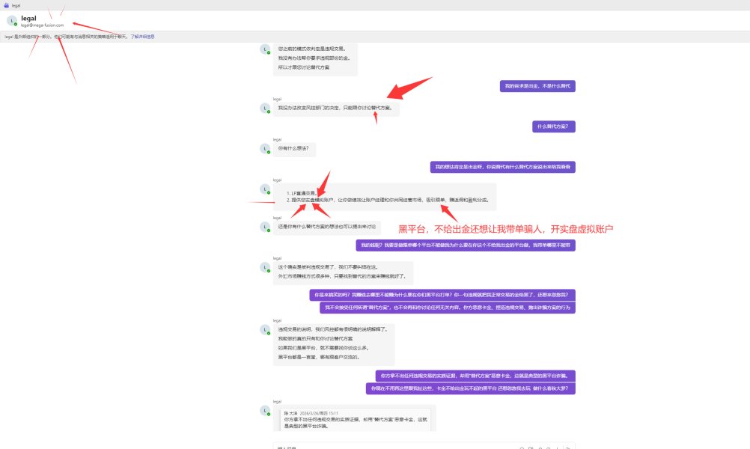Open the '了解详细信息' link in the banner
Image resolution: width=750 pixels, height=449 pixels.
point(142,37)
